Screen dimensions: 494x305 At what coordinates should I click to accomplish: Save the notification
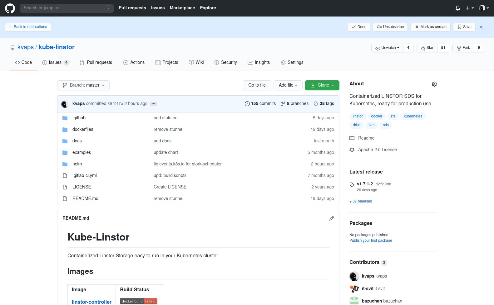(464, 27)
